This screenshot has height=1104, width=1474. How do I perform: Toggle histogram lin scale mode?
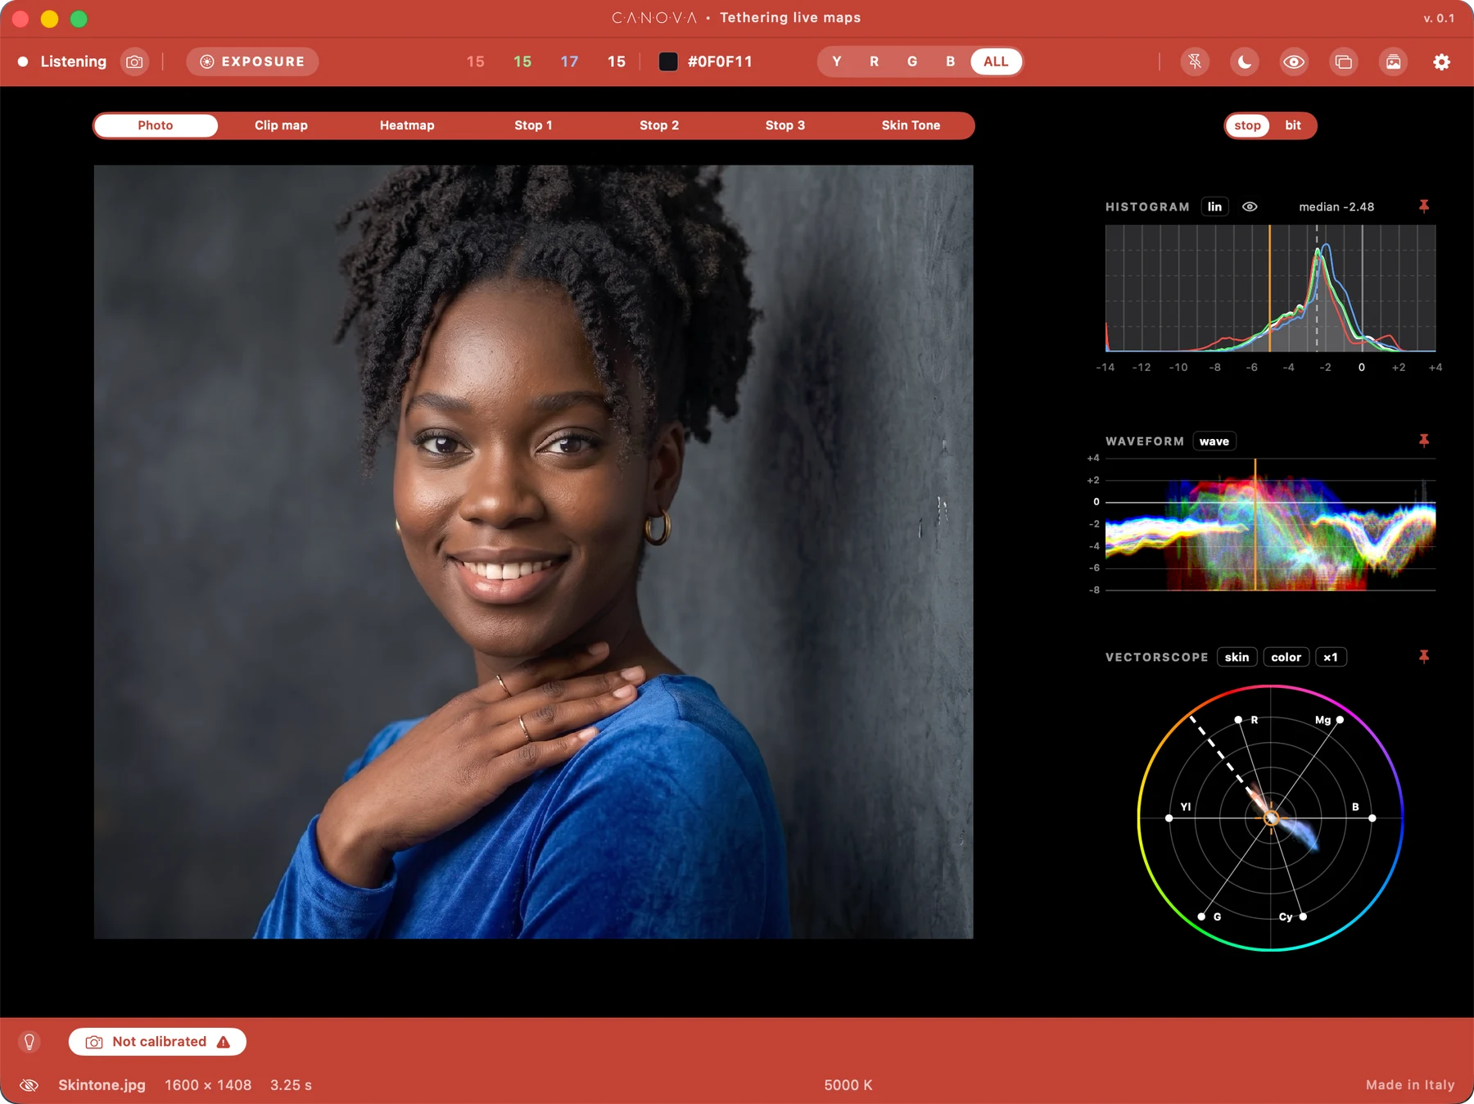1214,207
